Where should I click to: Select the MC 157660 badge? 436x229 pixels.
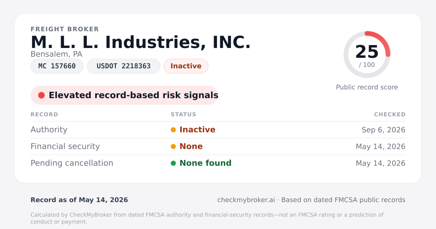click(57, 66)
